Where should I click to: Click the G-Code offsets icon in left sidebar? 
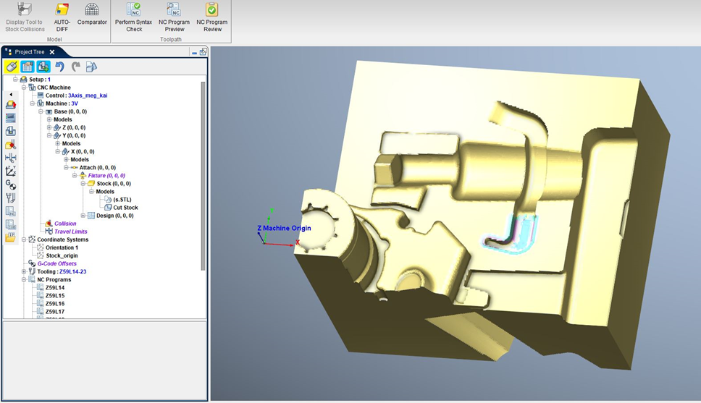click(11, 184)
